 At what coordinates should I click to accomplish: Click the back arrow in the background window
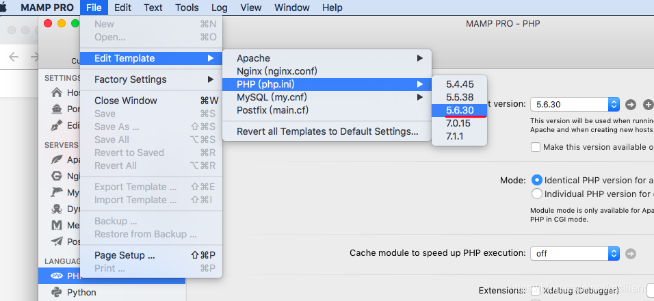coord(14,57)
